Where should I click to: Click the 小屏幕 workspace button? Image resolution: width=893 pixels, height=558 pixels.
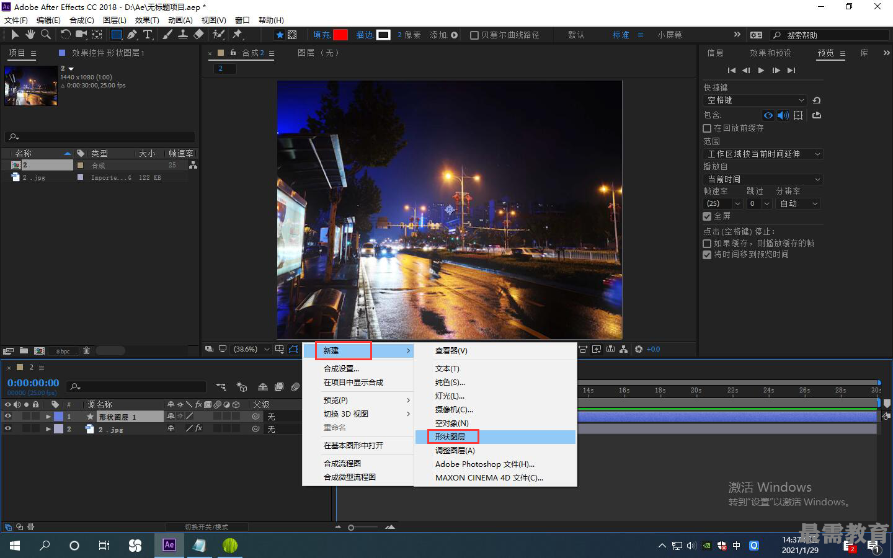(x=670, y=35)
